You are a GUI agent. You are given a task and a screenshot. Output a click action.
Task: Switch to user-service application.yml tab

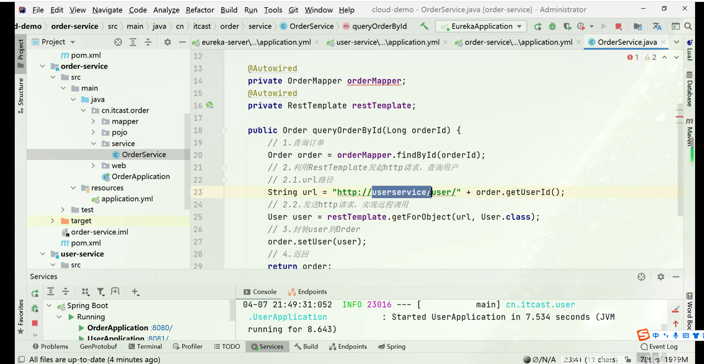point(387,42)
